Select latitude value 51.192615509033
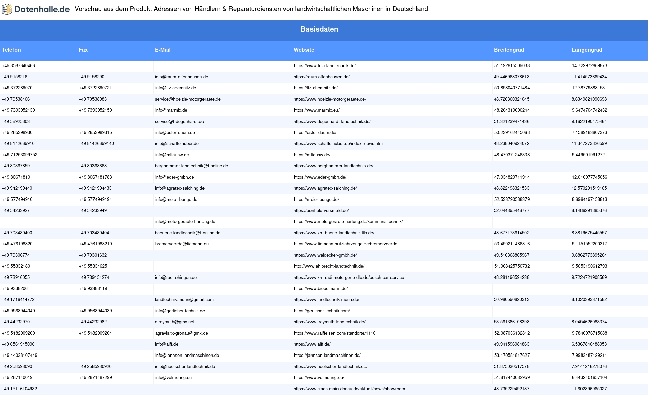 (x=512, y=66)
